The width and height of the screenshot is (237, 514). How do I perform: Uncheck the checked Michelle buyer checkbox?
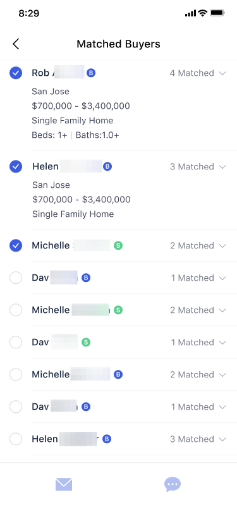click(16, 245)
